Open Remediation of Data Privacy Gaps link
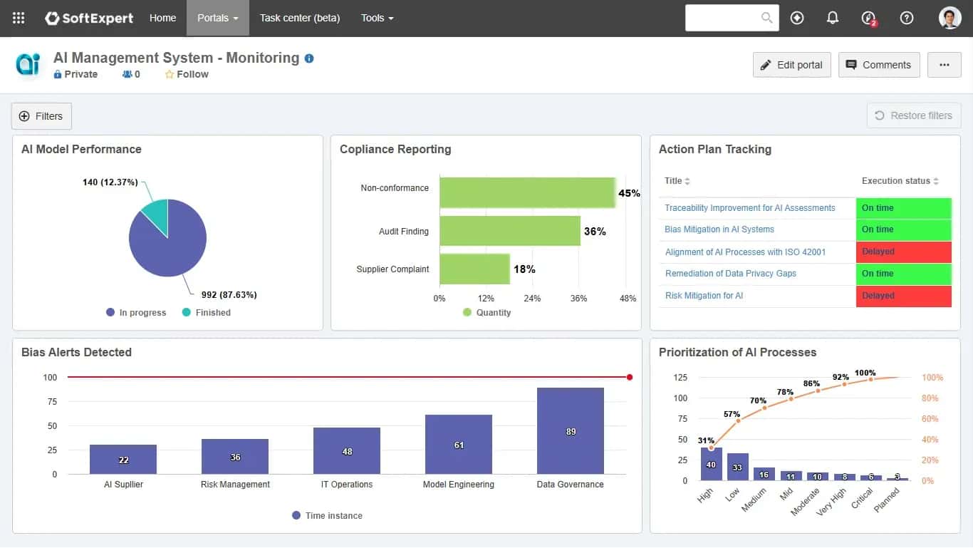Screen dimensions: 973x548 (731, 274)
